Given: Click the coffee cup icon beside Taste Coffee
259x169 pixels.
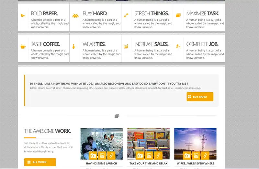Looking at the screenshot, I should pyautogui.click(x=23, y=46).
